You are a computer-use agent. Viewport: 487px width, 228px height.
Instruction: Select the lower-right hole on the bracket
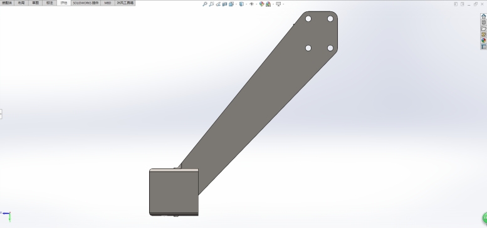click(330, 48)
